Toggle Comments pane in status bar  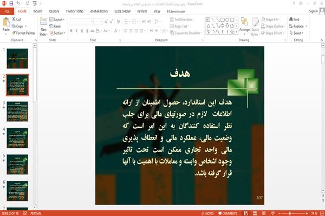[227, 213]
